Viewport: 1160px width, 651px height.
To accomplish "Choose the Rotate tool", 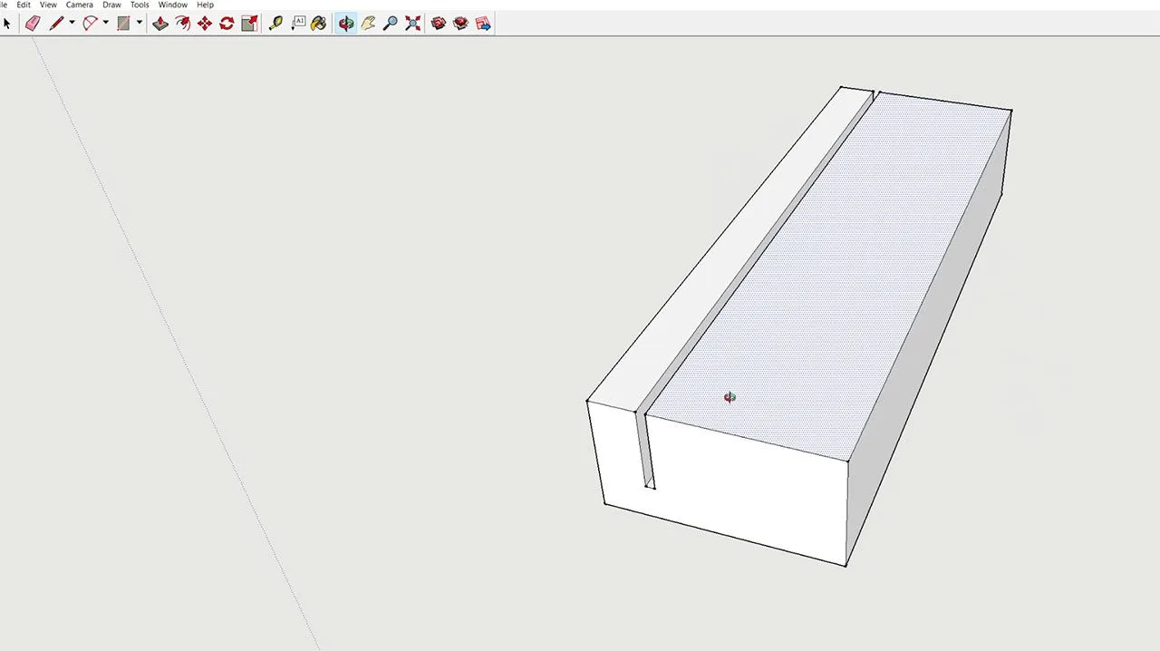I will click(x=227, y=24).
